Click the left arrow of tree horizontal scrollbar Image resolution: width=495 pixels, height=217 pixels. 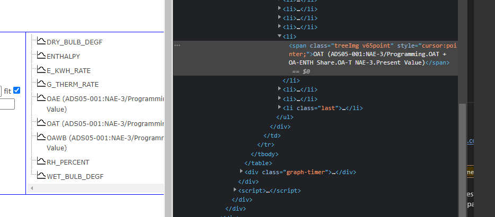click(x=32, y=188)
